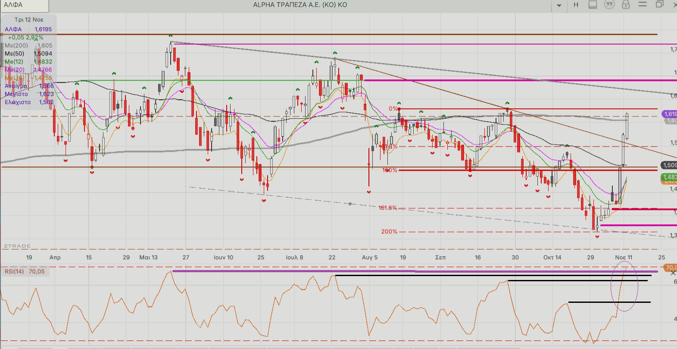Click the detach window icon

pyautogui.click(x=659, y=5)
